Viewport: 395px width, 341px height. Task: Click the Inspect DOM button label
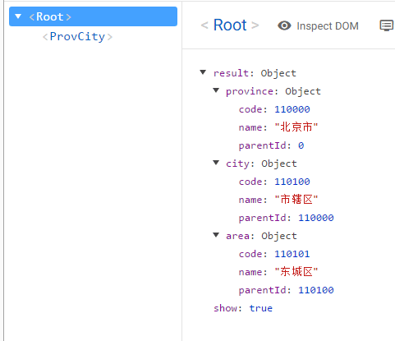pyautogui.click(x=328, y=26)
